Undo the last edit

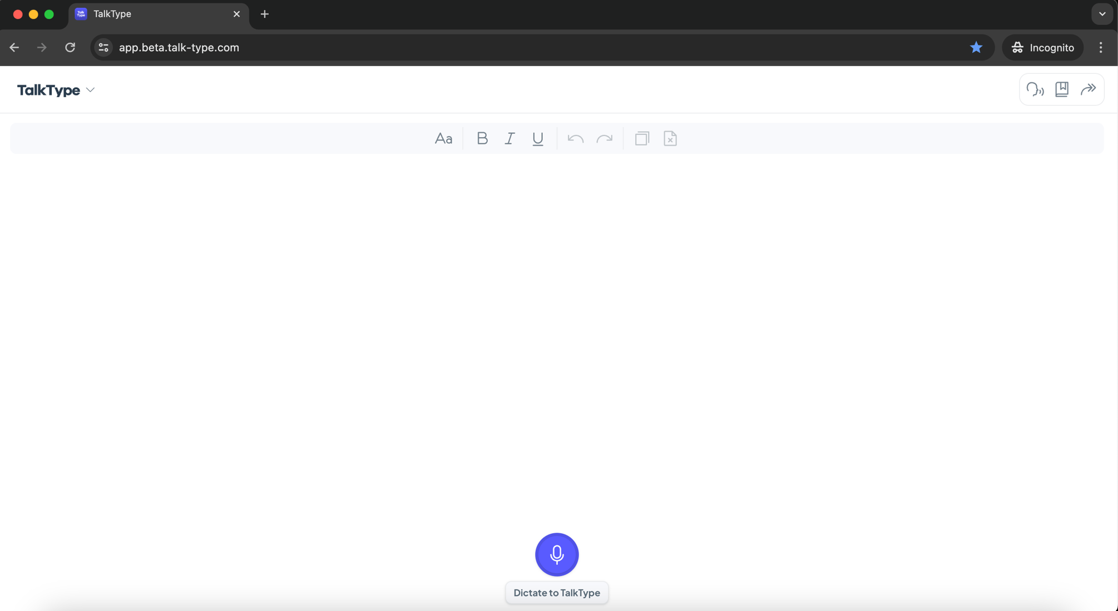[x=575, y=138]
